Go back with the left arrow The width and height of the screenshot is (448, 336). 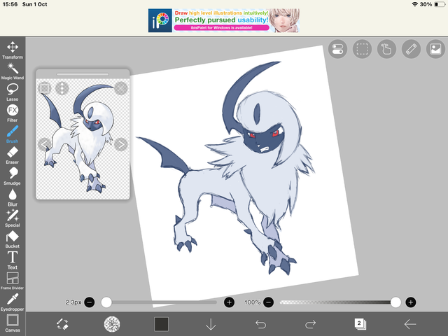[x=409, y=324]
